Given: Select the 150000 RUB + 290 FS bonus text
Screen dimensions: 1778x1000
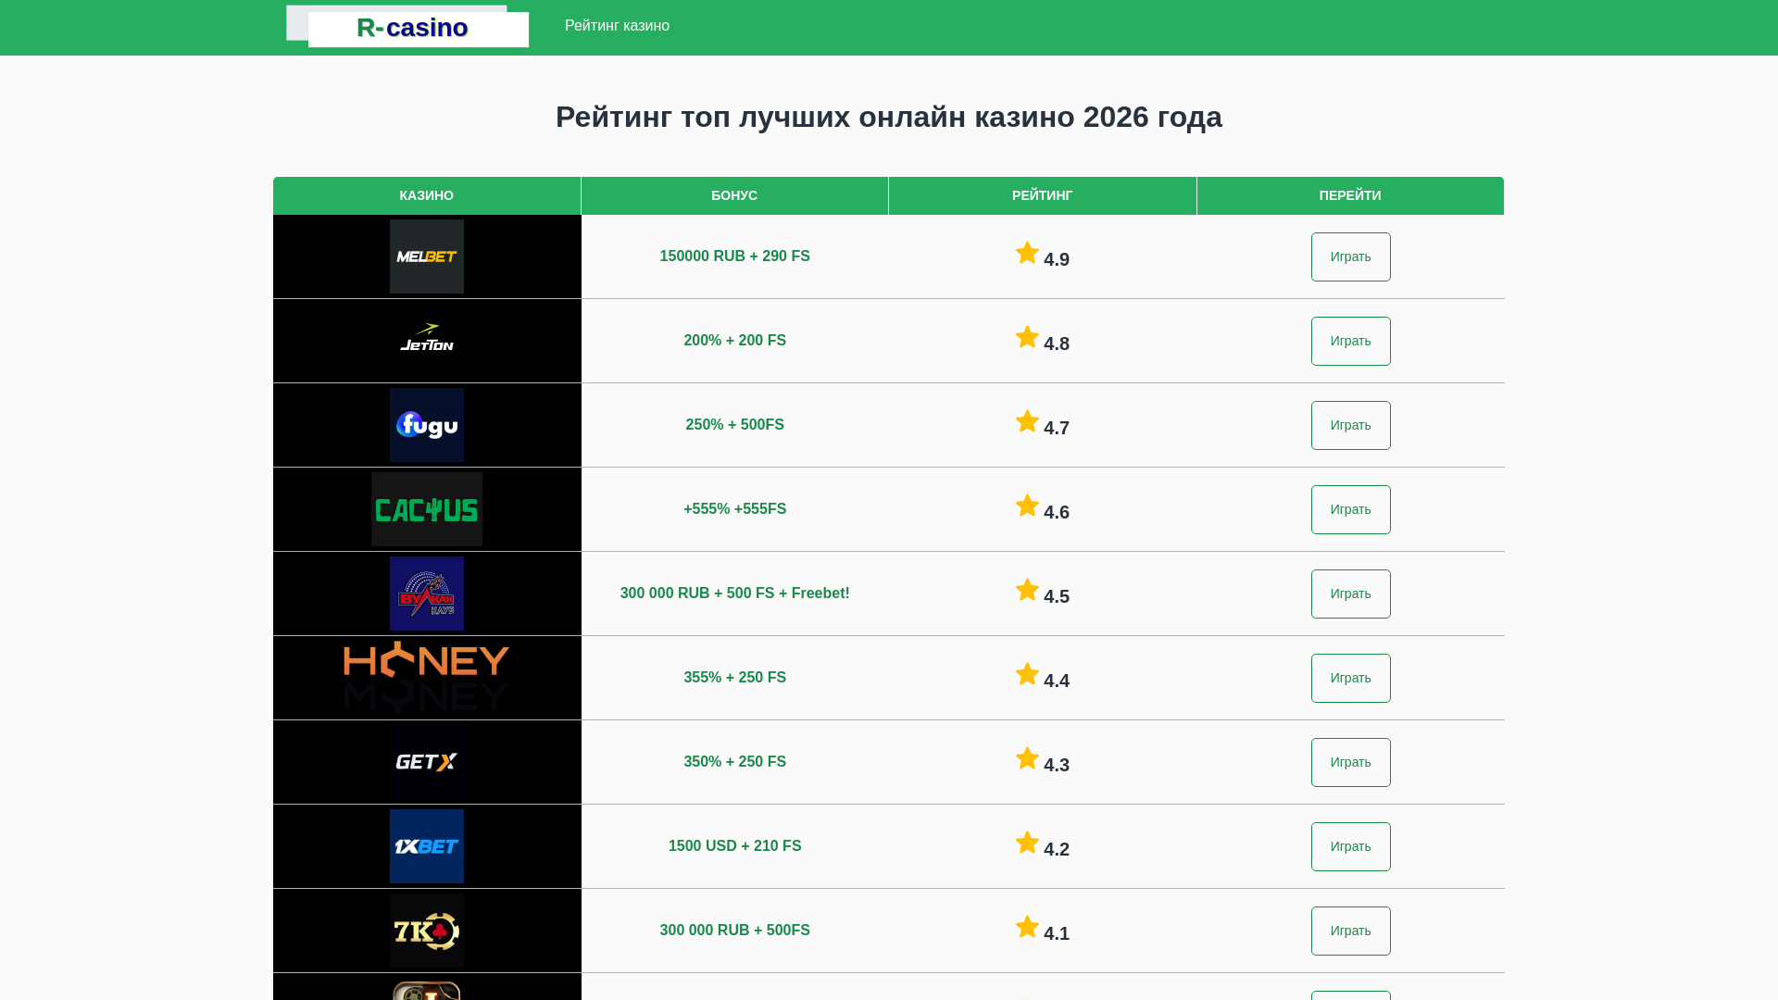Looking at the screenshot, I should [734, 256].
